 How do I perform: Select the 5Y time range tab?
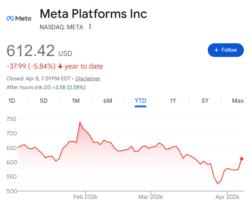coord(205,101)
